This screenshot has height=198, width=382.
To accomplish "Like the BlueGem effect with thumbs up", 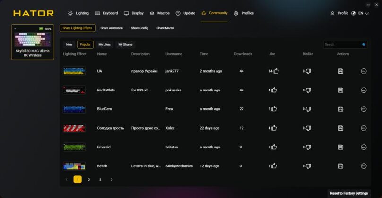I will [x=274, y=109].
